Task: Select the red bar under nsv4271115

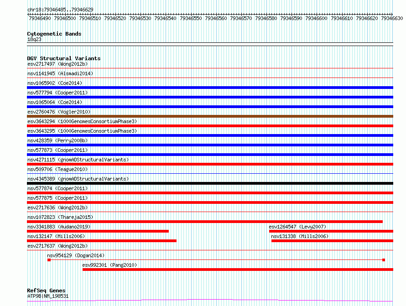Action: tap(210, 164)
